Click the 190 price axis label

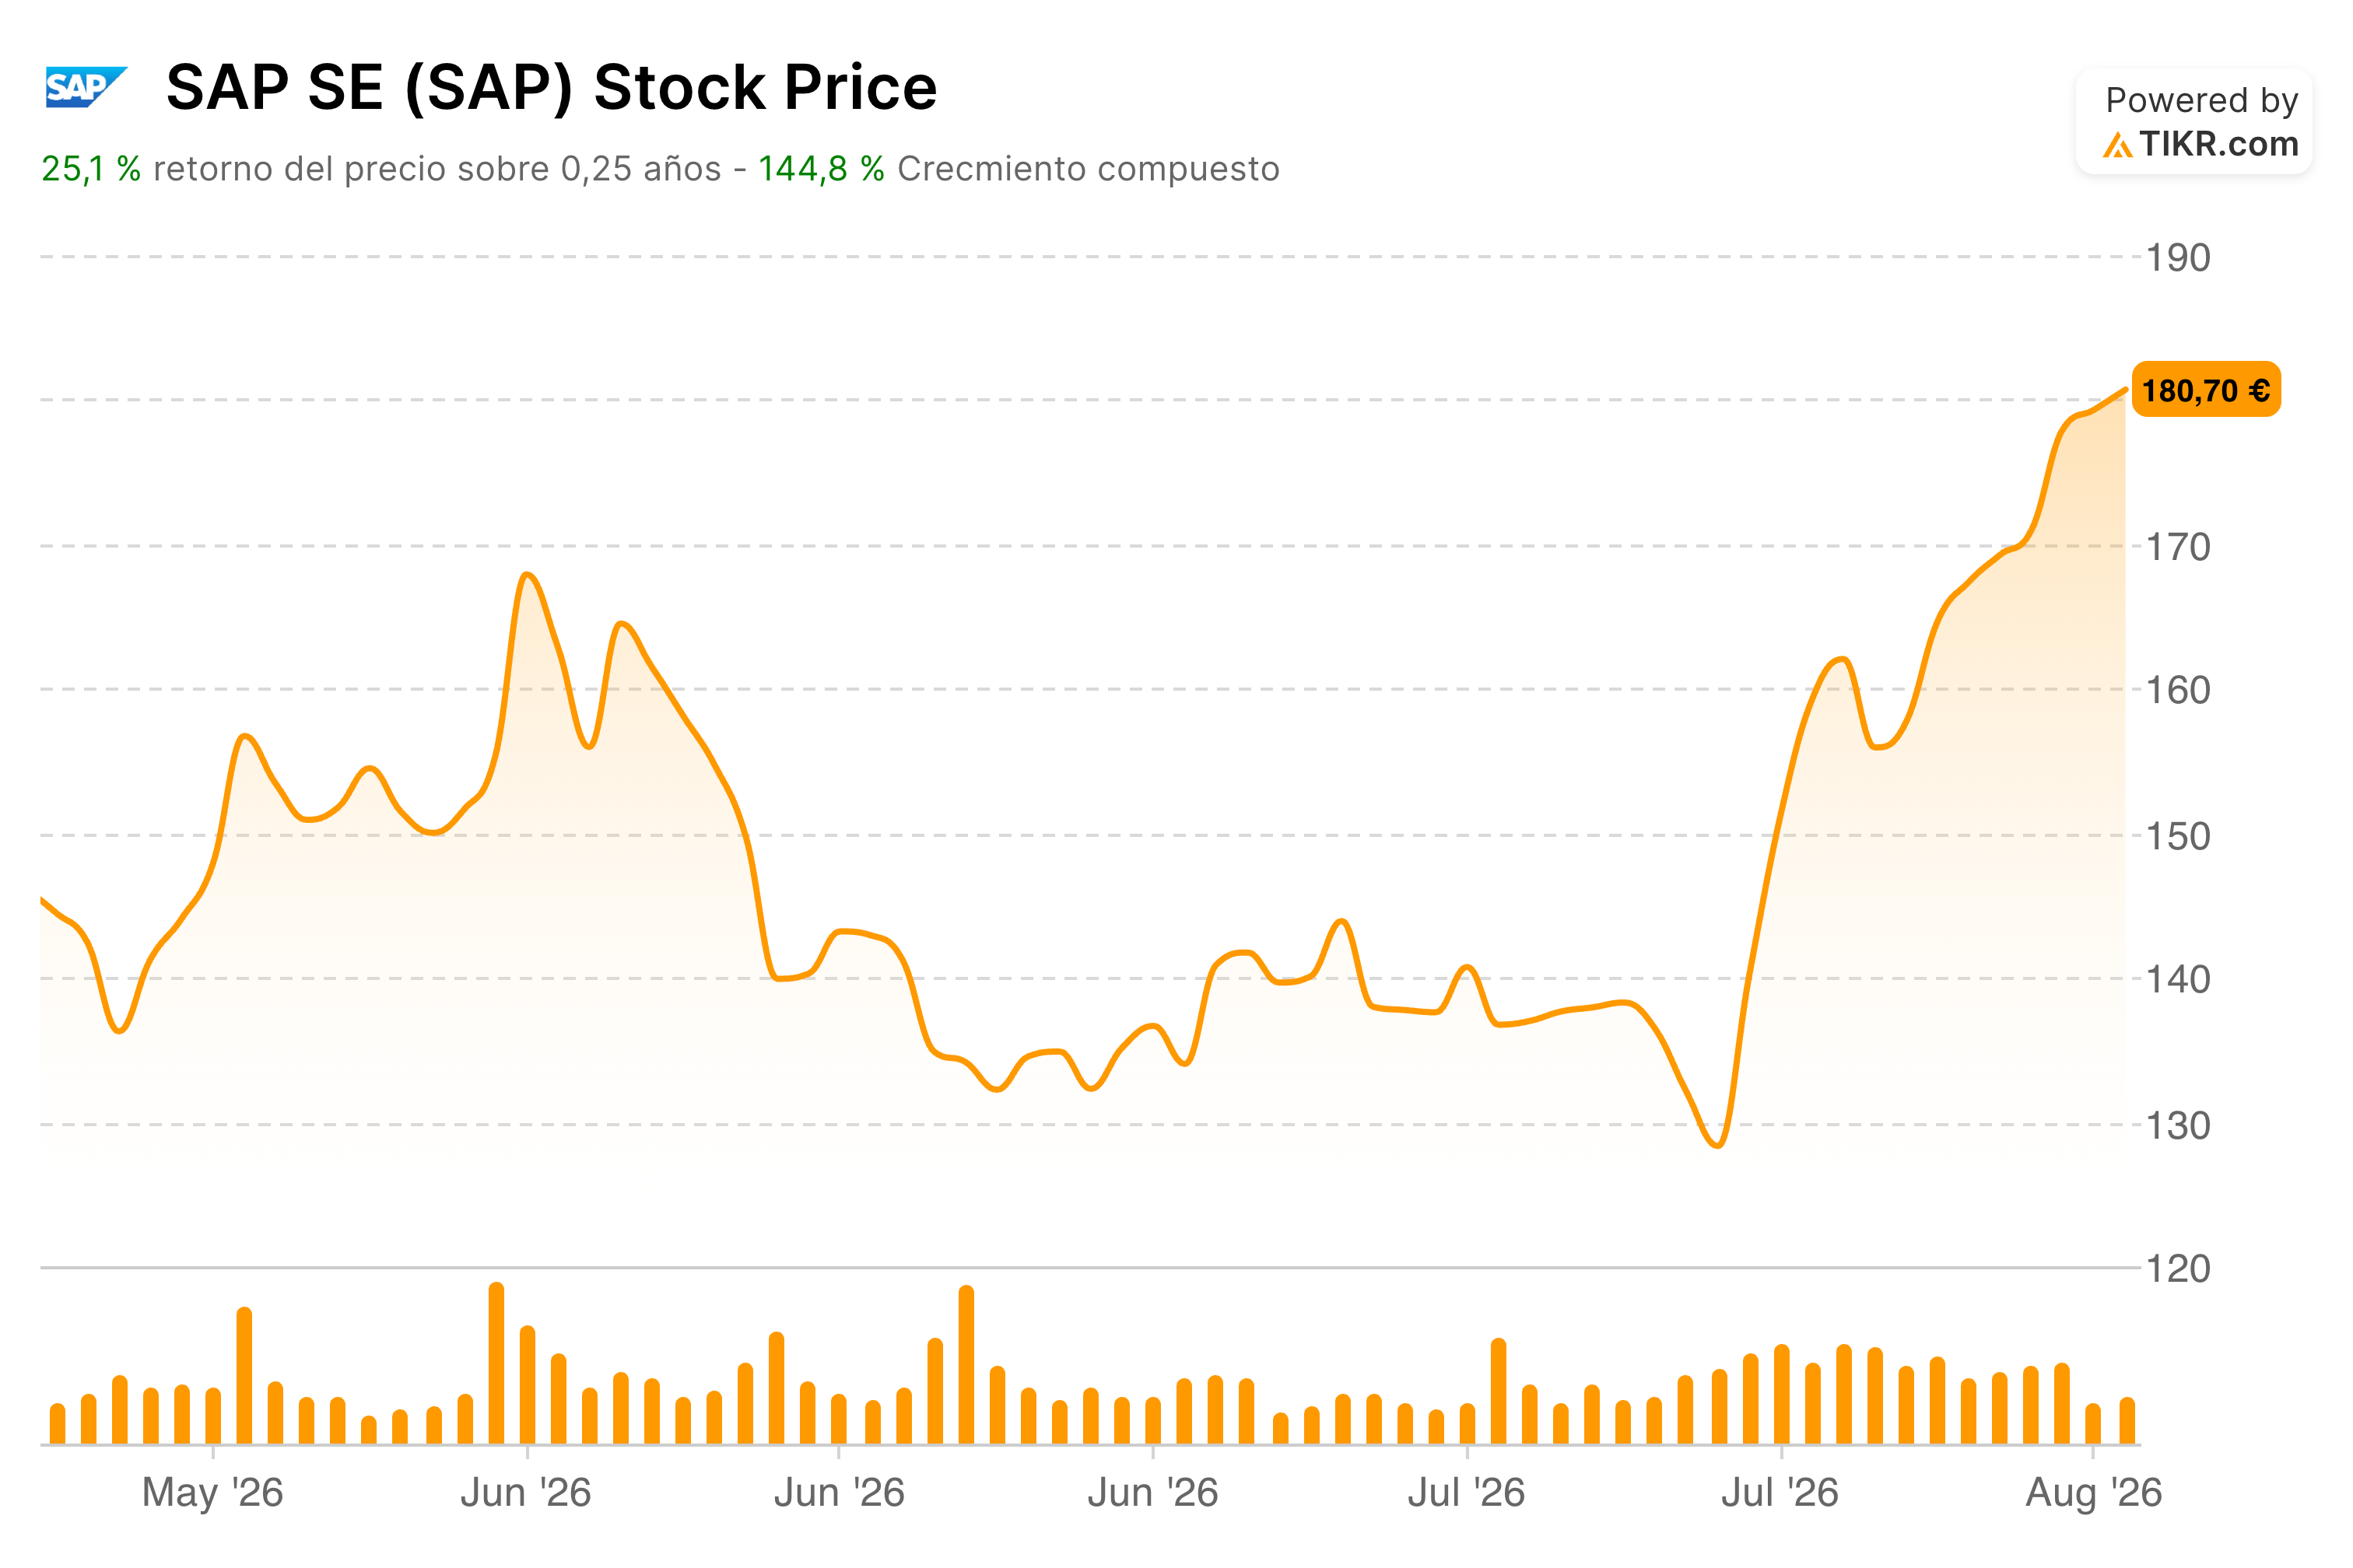[x=2178, y=258]
